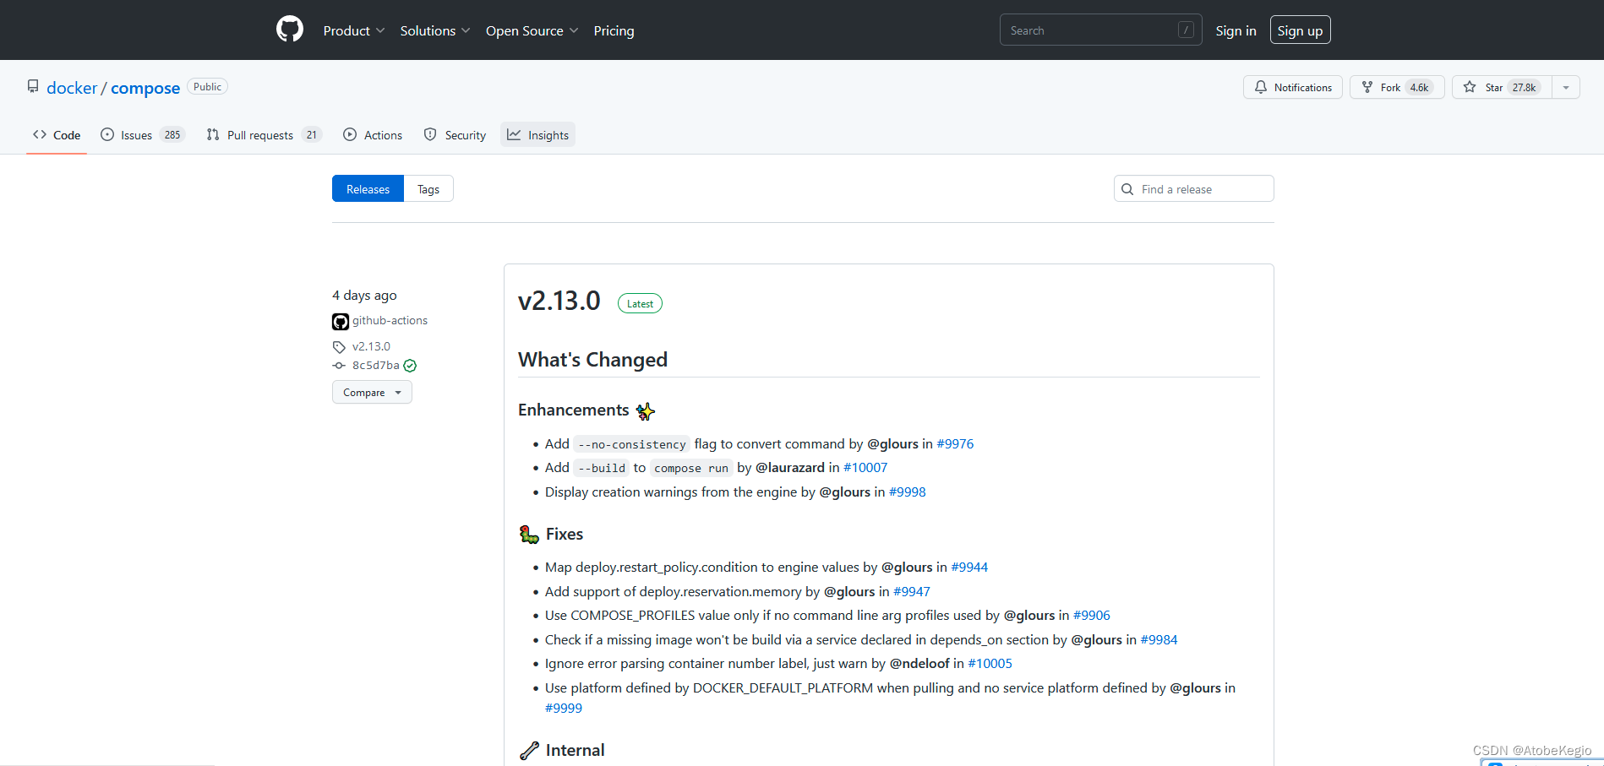
Task: Expand the Open Source menu
Action: (532, 30)
